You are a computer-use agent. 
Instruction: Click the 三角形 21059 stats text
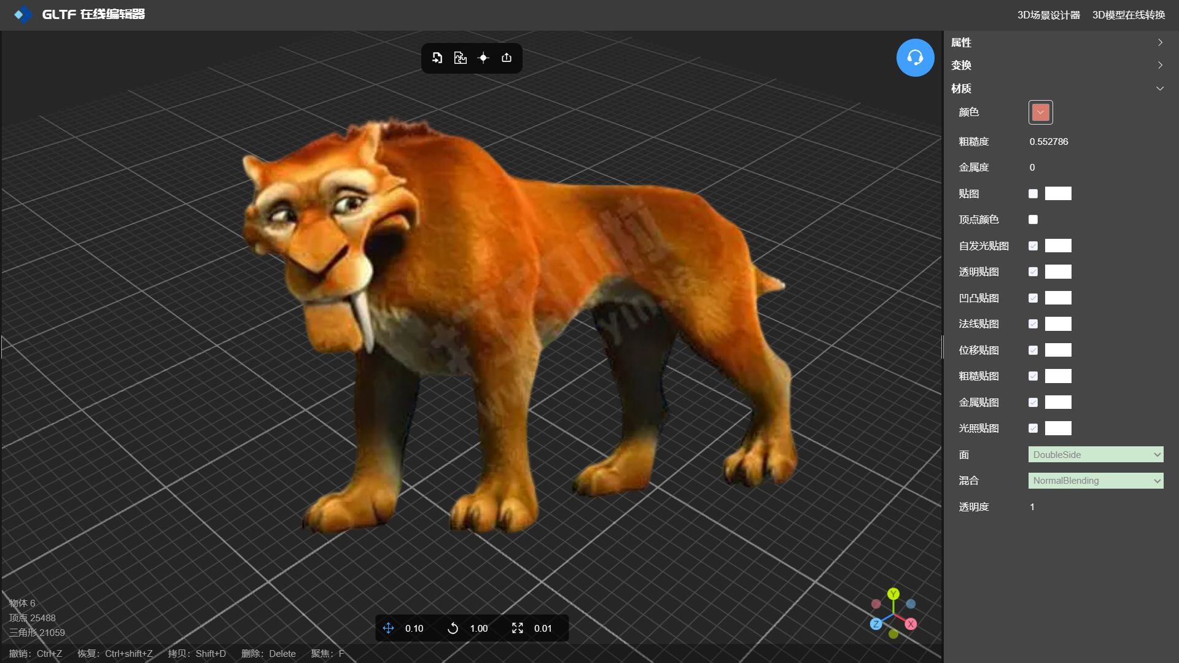pyautogui.click(x=37, y=632)
